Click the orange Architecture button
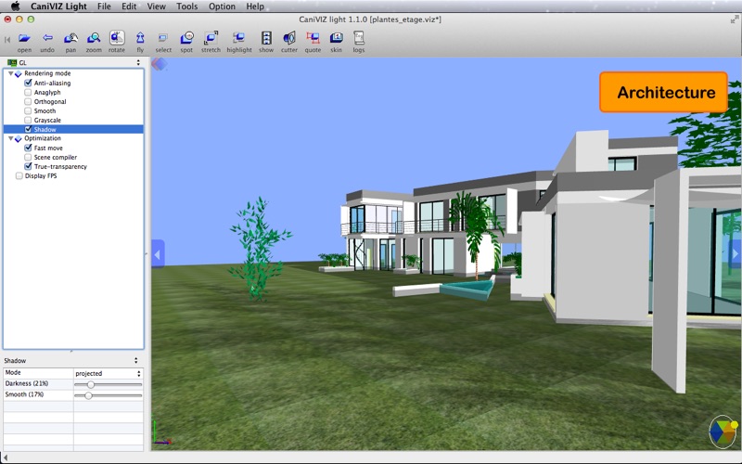The height and width of the screenshot is (464, 742). click(x=663, y=92)
